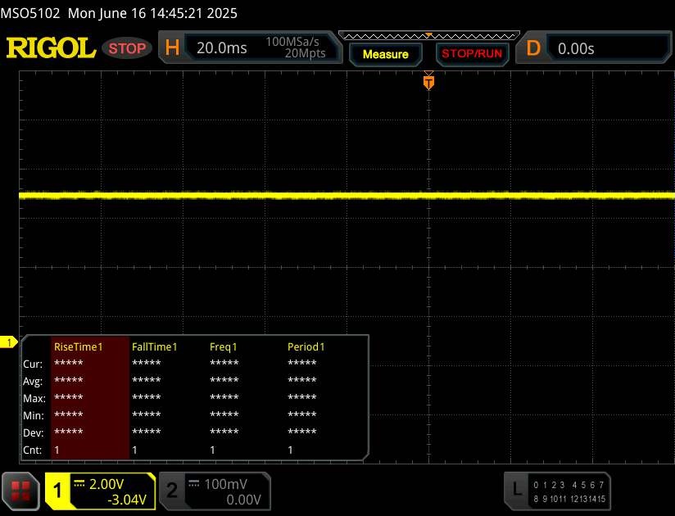This screenshot has width=675, height=516.
Task: Click the Dev: row label
Action: 33,433
